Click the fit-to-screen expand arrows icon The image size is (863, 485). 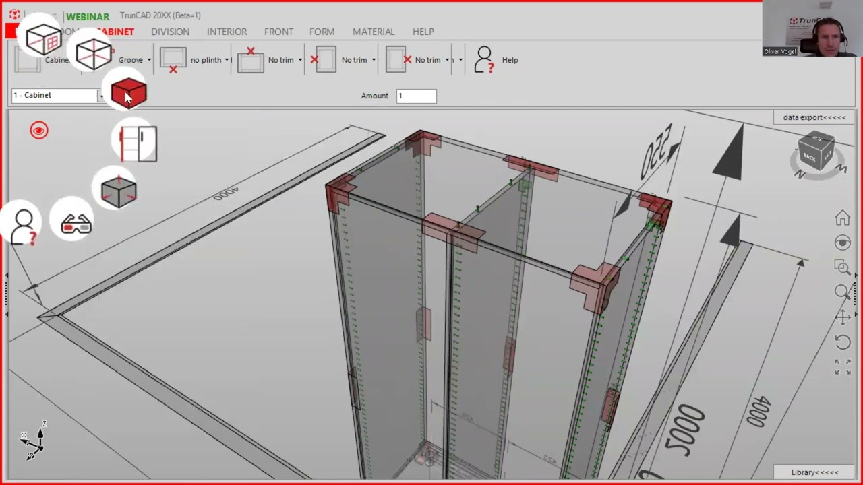pyautogui.click(x=842, y=366)
